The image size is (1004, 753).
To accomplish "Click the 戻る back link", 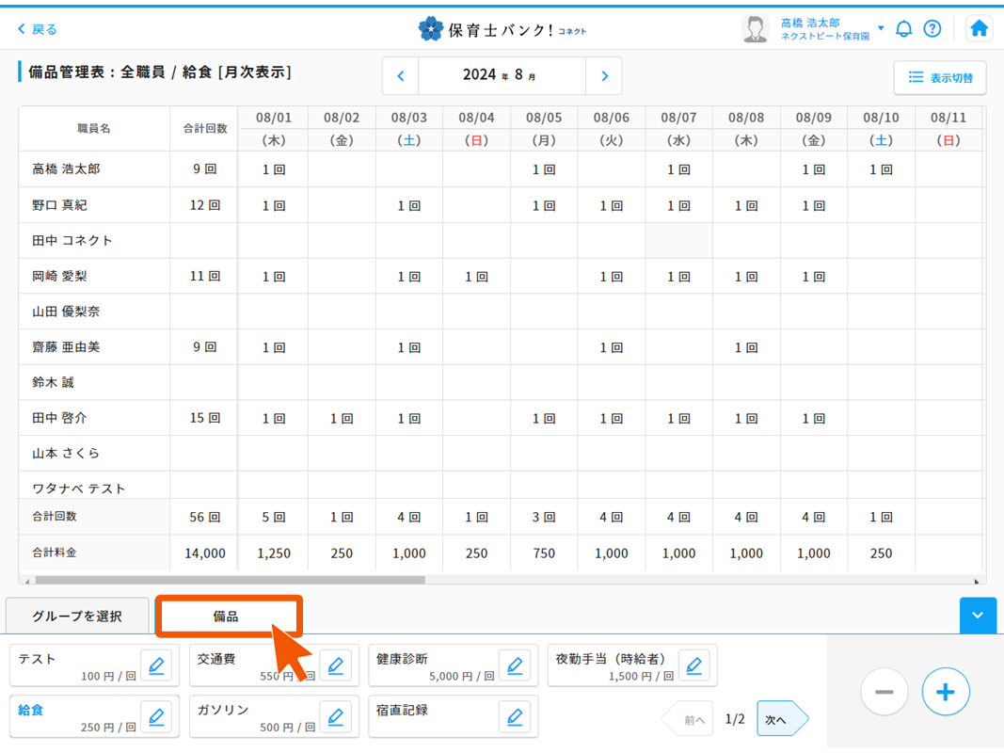I will point(38,29).
